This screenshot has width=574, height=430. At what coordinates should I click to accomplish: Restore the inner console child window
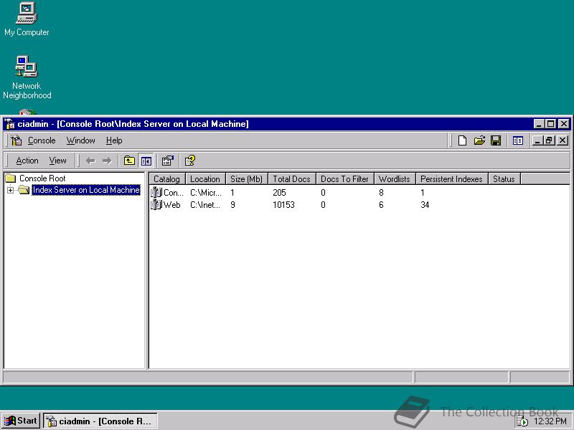click(550, 140)
